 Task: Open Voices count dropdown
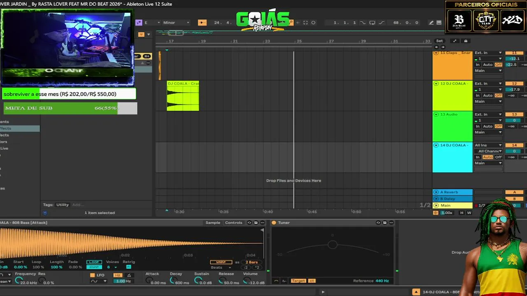point(112,267)
